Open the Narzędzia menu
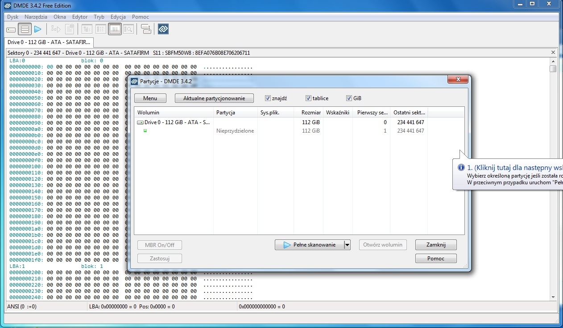Image resolution: width=563 pixels, height=328 pixels. pos(36,17)
